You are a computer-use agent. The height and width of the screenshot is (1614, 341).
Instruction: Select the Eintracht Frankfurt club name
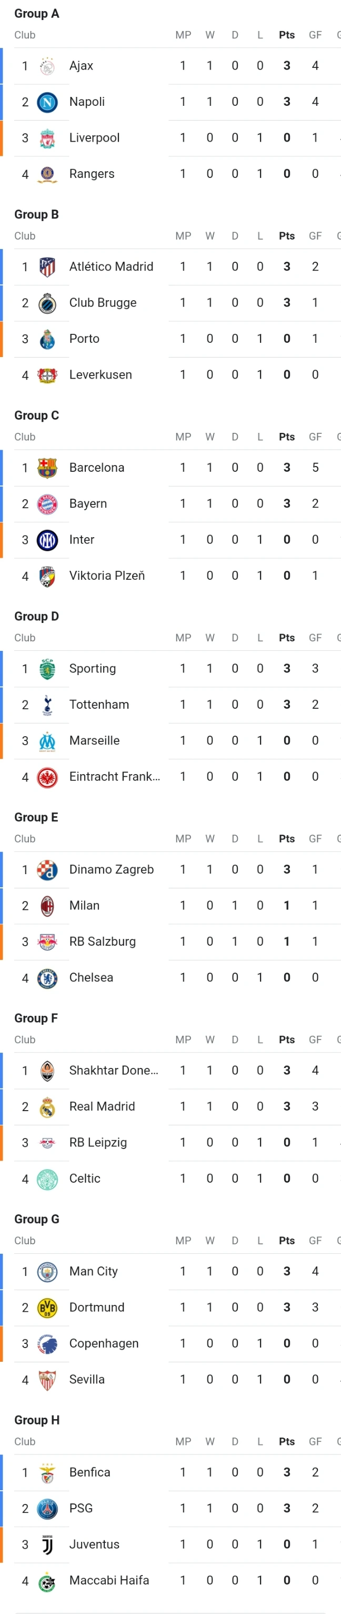click(x=115, y=777)
